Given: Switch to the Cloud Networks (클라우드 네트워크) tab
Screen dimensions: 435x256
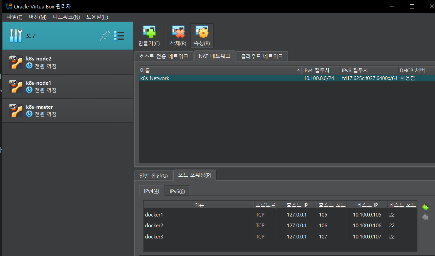Looking at the screenshot, I should point(262,56).
